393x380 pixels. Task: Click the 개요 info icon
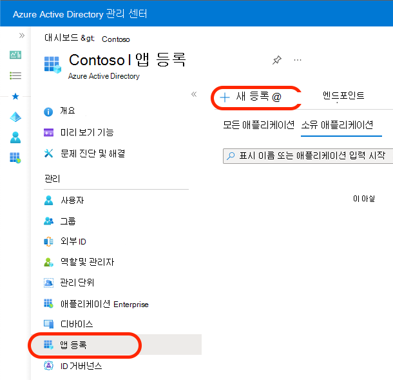point(48,112)
